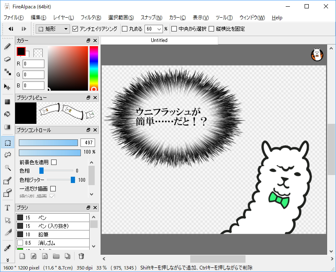Viewport: 336px width, 272px height.
Task: Expand more tools at toolbar bottom
Action: pos(8,260)
